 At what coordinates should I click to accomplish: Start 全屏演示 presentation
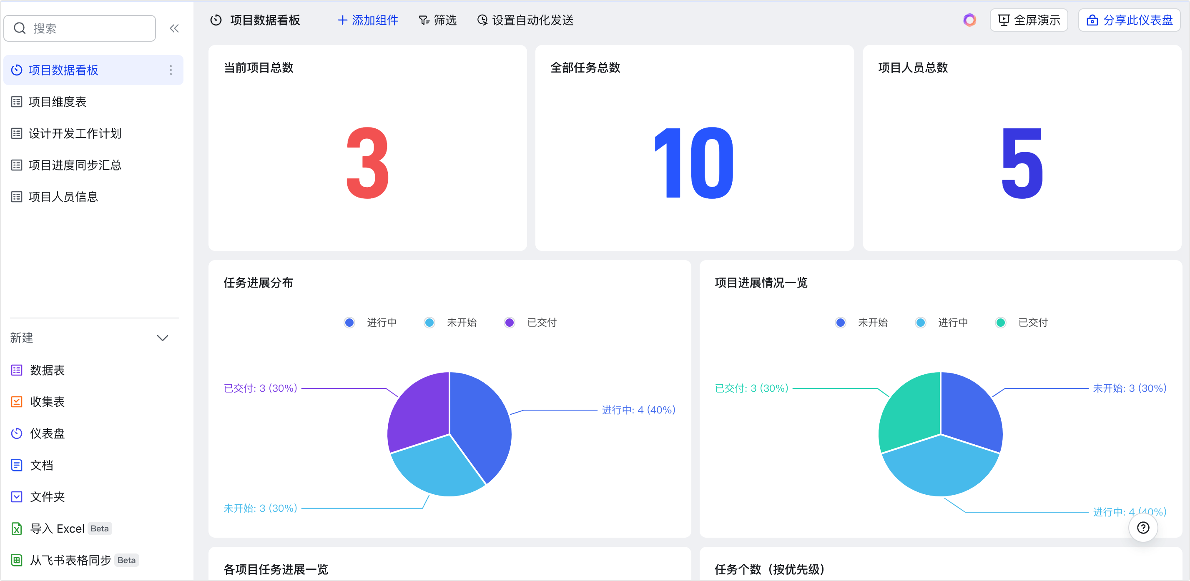[1029, 20]
